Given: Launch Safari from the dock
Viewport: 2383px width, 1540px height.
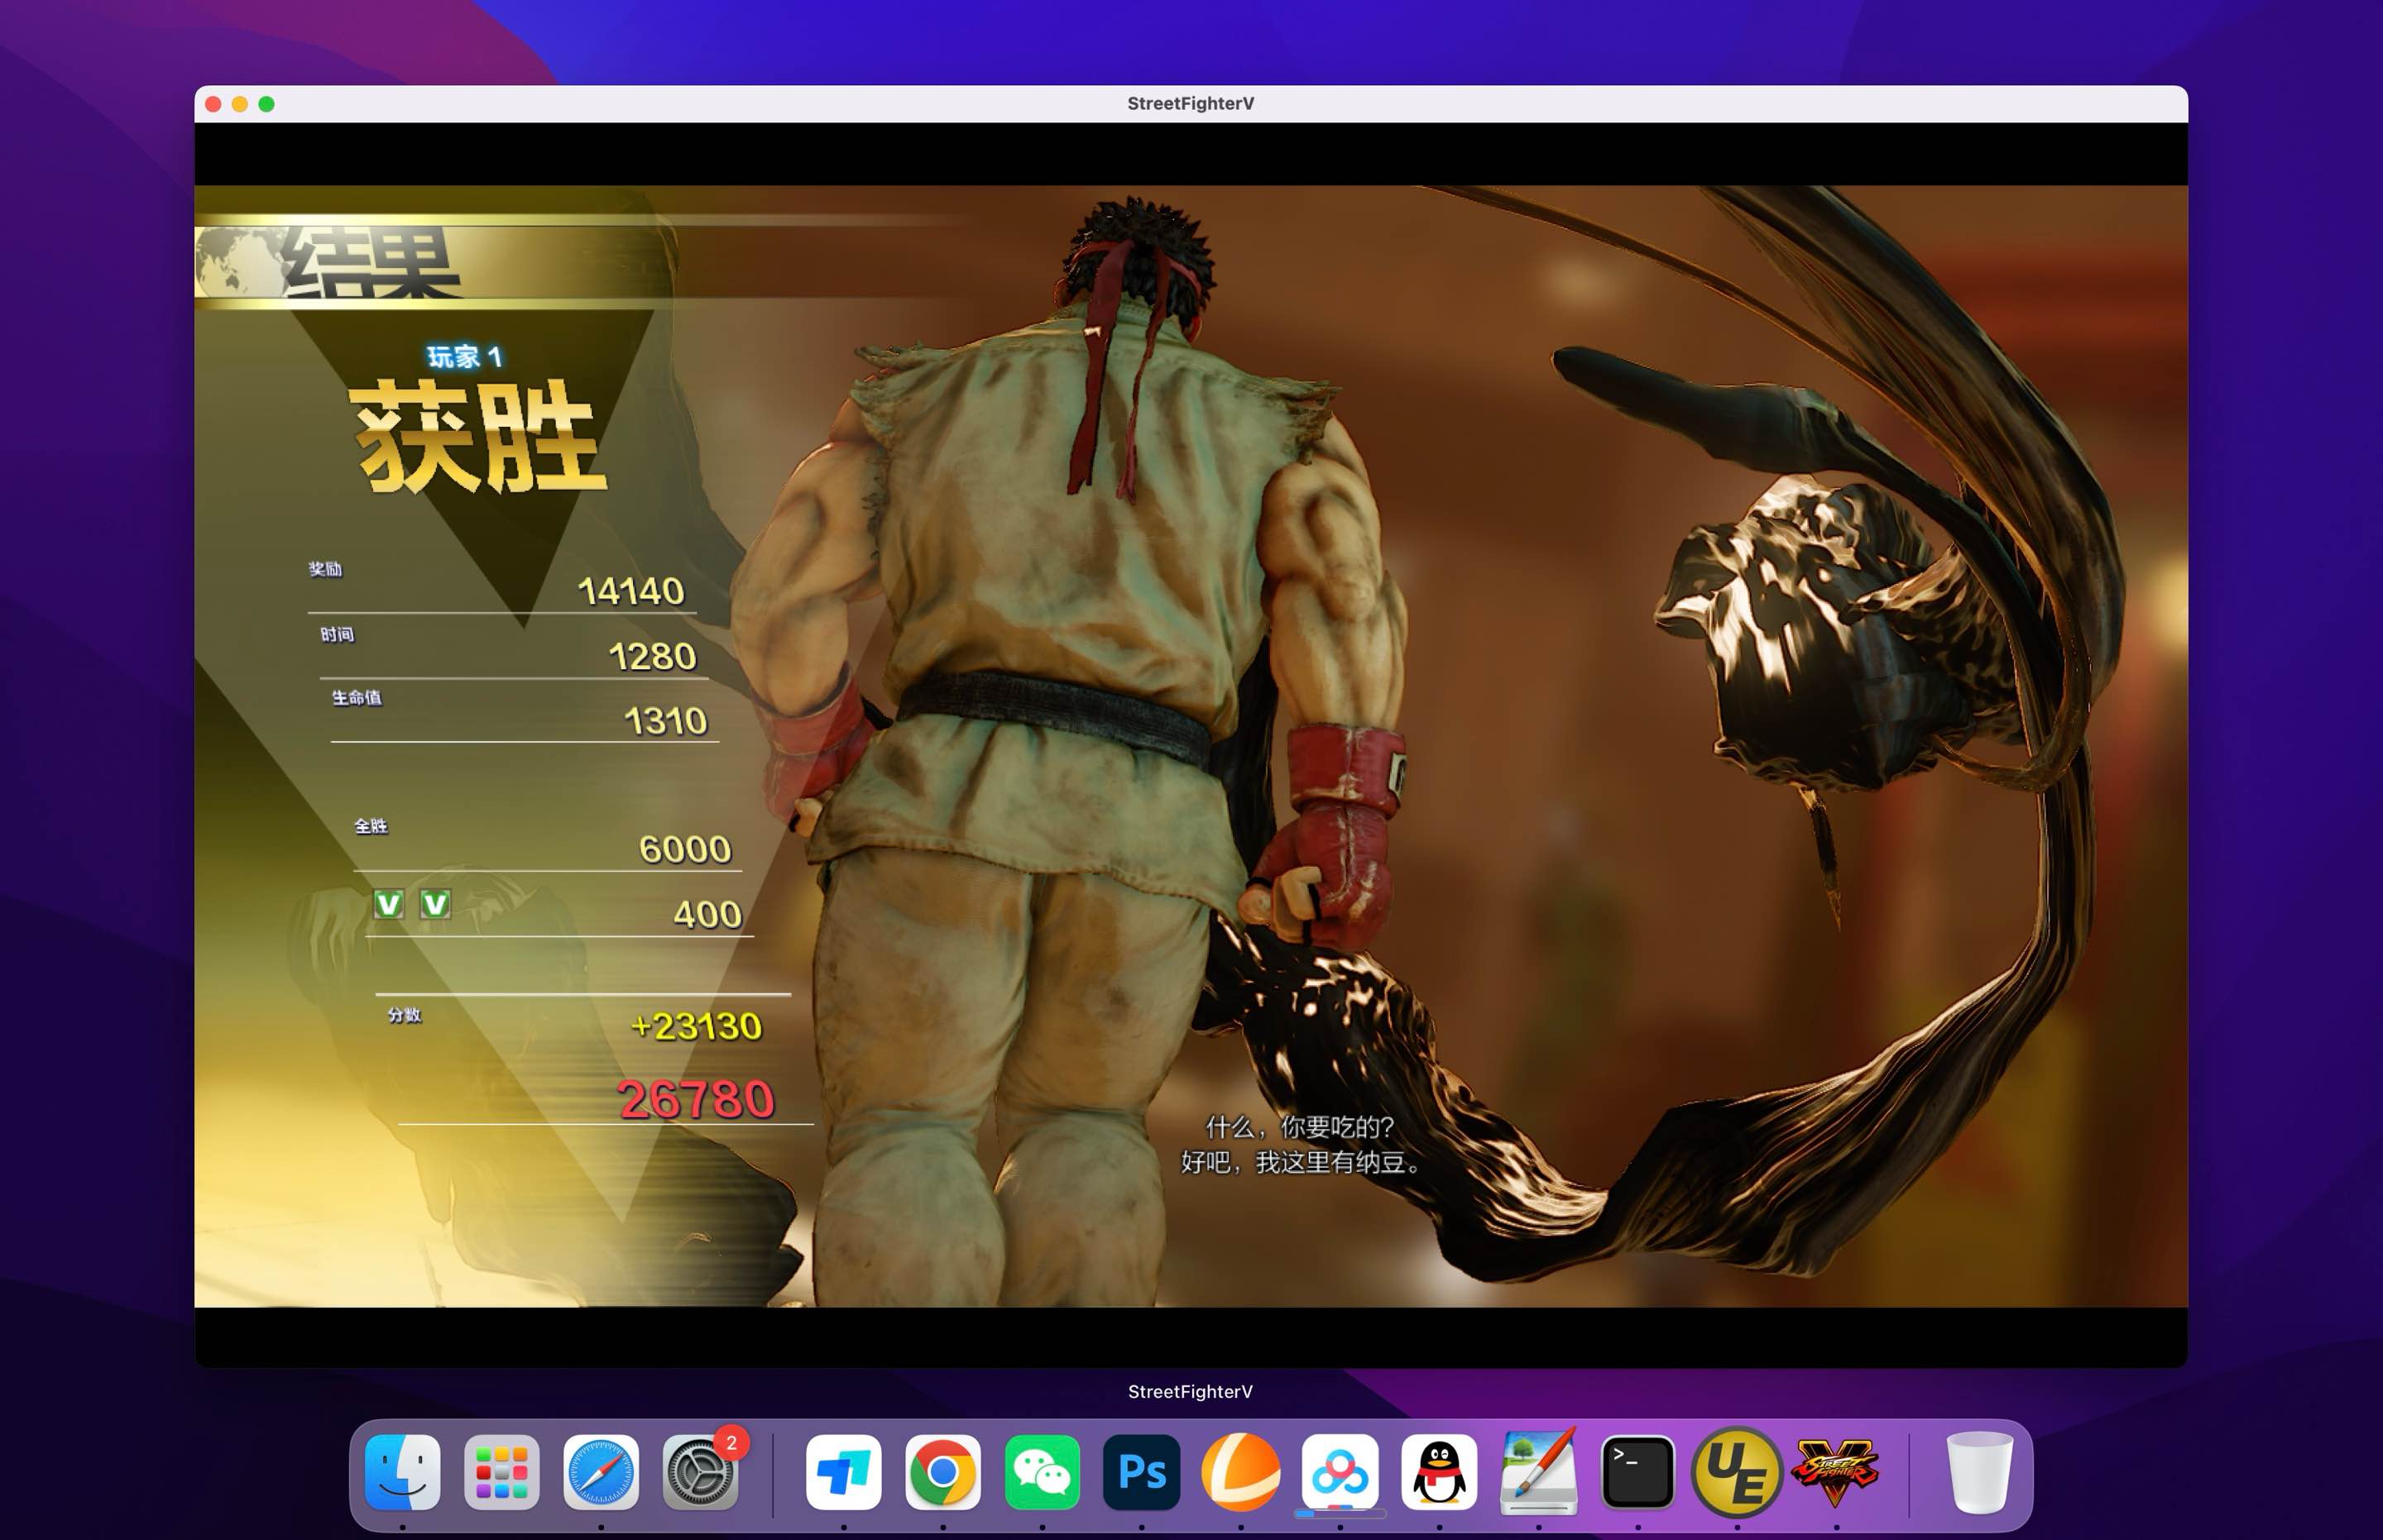Looking at the screenshot, I should tap(600, 1472).
